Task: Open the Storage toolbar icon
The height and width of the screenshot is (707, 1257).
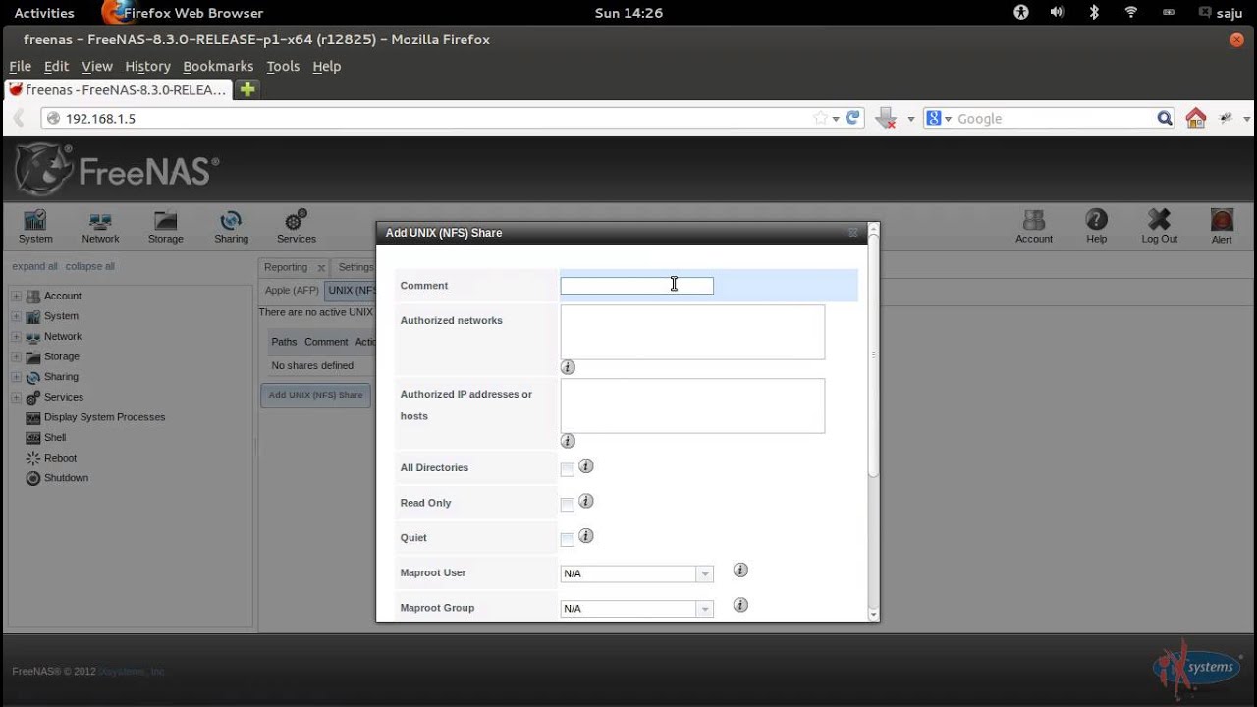Action: 165,227
